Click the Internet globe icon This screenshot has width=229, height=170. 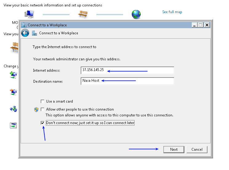pyautogui.click(x=136, y=14)
